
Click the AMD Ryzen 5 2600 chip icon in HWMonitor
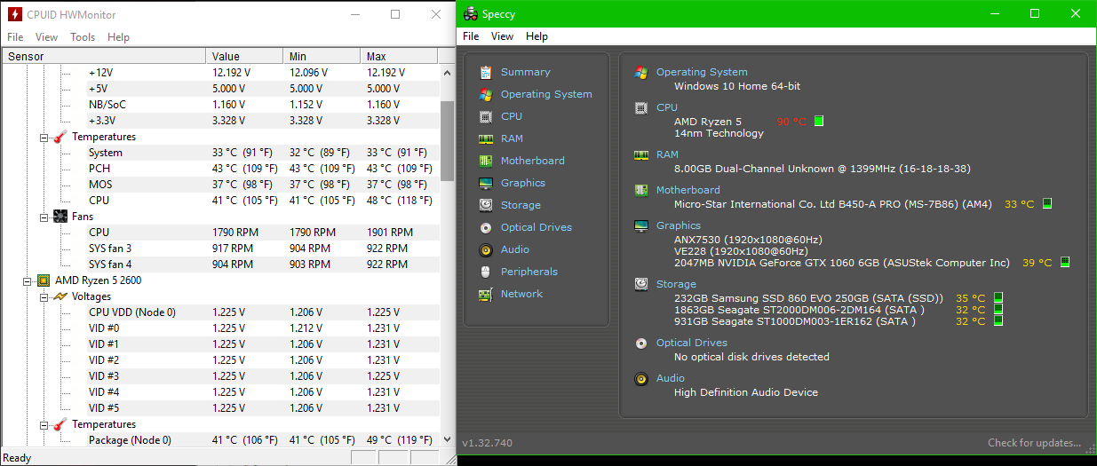tap(44, 280)
